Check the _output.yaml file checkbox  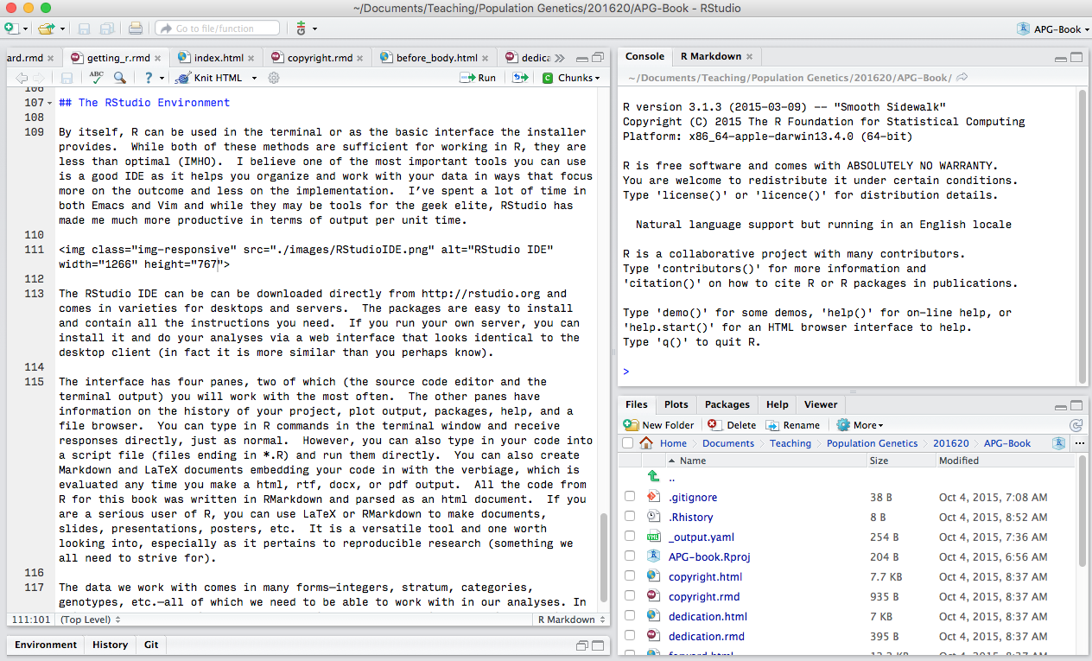(x=630, y=537)
